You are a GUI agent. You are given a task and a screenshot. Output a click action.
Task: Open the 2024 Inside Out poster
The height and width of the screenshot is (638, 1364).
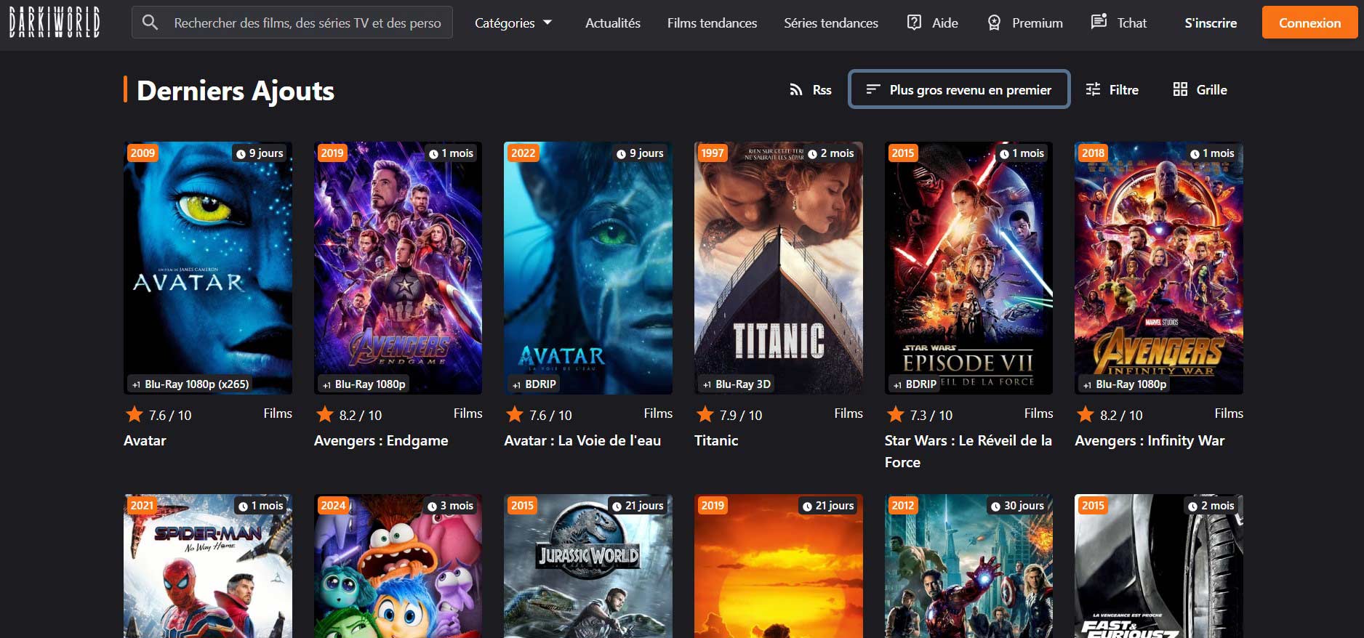point(398,566)
